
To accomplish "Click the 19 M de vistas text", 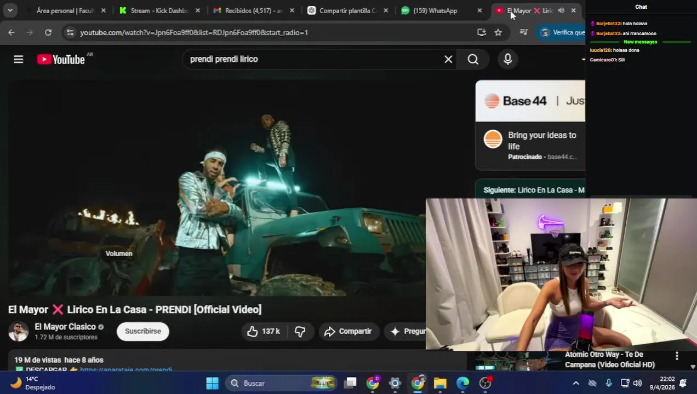I will (37, 360).
